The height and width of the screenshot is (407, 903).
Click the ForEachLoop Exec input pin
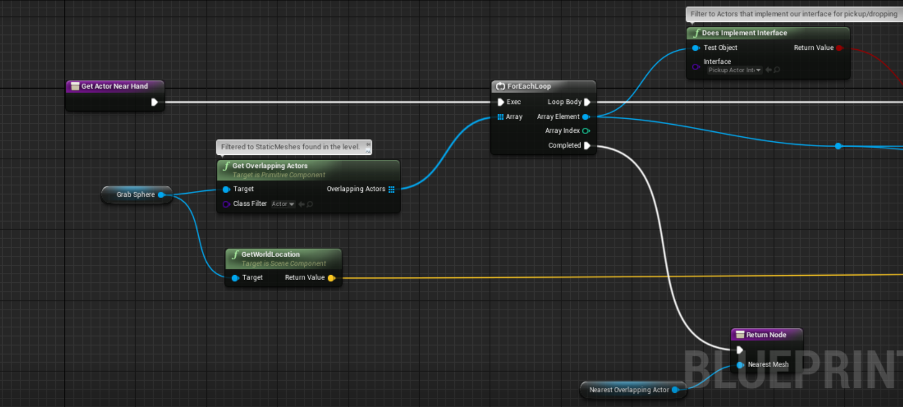500,102
